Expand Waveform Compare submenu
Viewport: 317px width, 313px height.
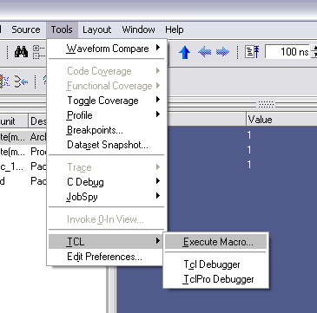107,49
